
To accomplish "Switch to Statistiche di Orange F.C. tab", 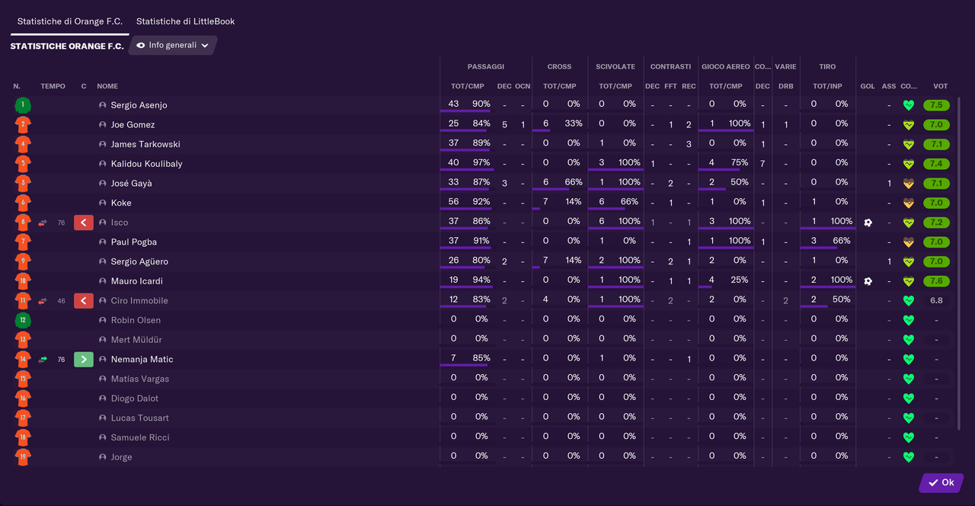I will click(70, 21).
